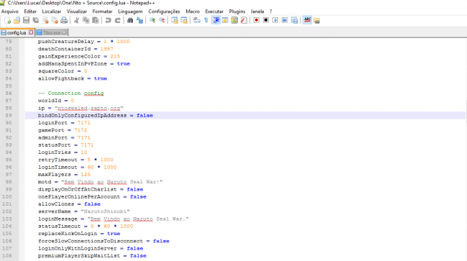The height and width of the screenshot is (261, 467).
Task: Open the Plugins menu
Action: 237,12
